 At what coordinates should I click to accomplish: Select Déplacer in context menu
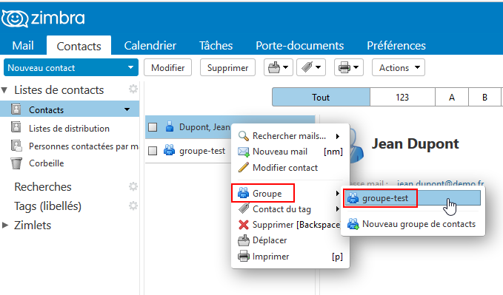pos(290,240)
